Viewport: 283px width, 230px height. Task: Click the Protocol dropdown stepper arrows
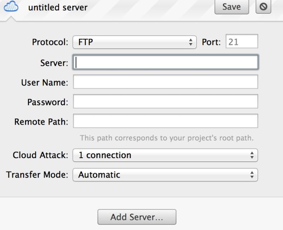click(x=190, y=42)
